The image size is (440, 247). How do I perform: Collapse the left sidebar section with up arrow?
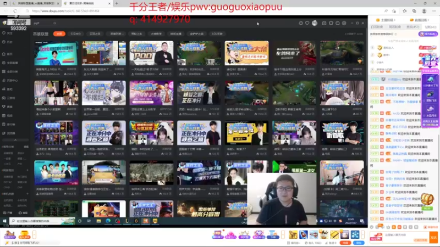tap(15, 140)
